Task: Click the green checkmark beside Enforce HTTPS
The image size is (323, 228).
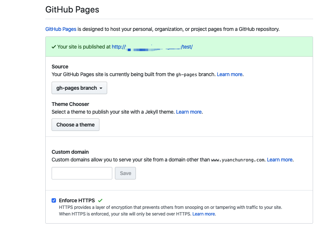Action: [x=100, y=200]
